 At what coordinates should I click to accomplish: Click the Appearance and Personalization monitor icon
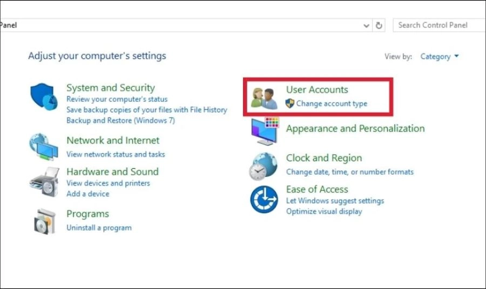(x=264, y=130)
